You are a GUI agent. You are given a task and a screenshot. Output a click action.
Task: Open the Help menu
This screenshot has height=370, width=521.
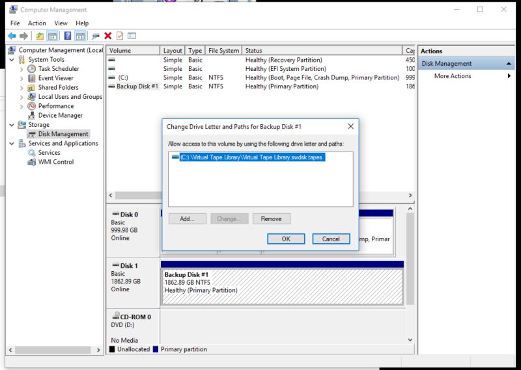pyautogui.click(x=82, y=23)
